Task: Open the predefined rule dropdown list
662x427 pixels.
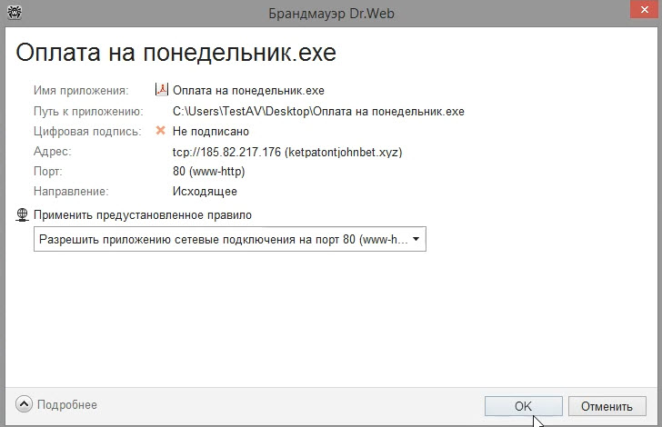Action: 230,239
